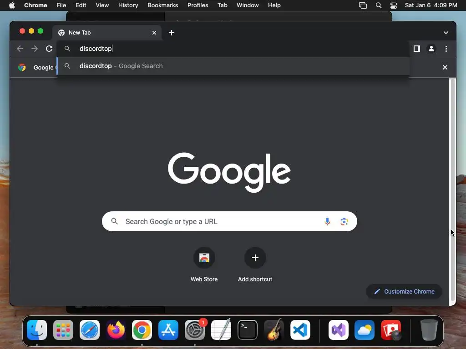Click the Google logo
Screen dimensions: 466x349
(229, 172)
